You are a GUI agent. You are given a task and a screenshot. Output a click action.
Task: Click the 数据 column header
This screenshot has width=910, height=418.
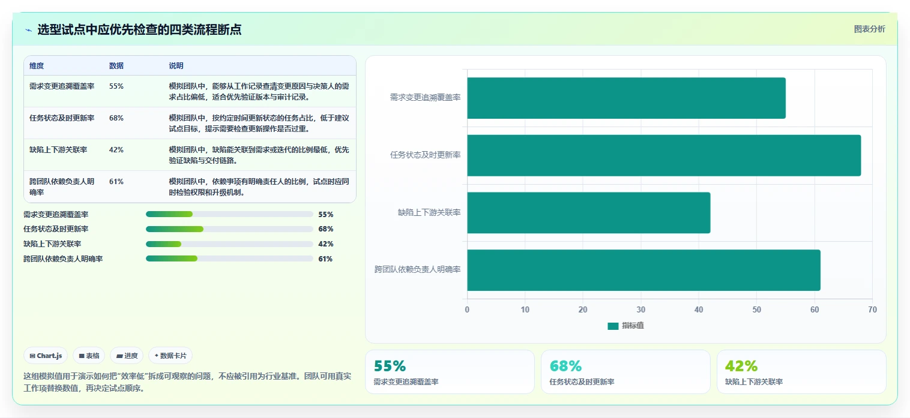[x=116, y=66]
